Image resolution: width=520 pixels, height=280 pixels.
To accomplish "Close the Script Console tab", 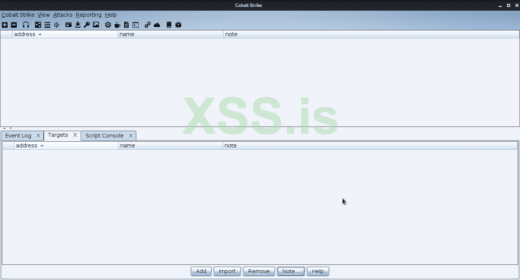I will click(131, 136).
